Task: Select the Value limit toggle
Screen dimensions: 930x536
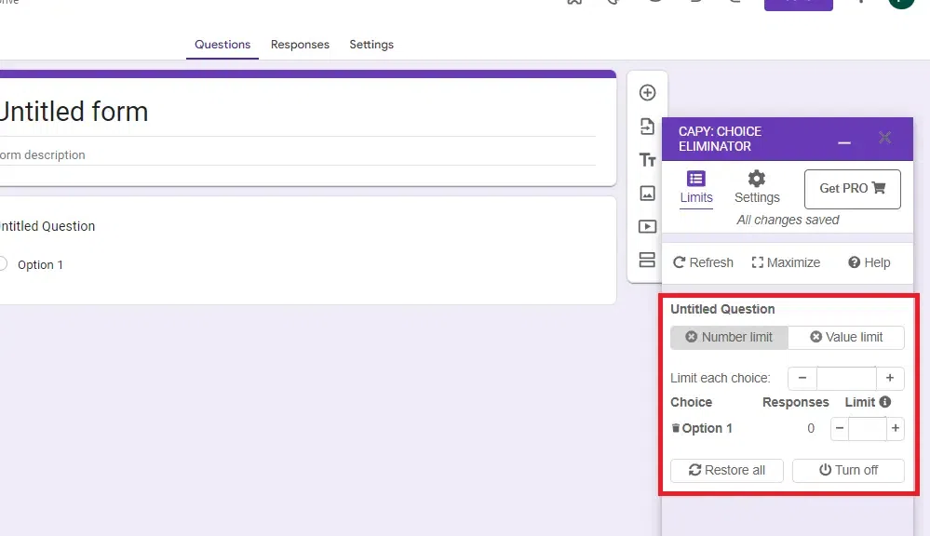Action: [x=846, y=338]
